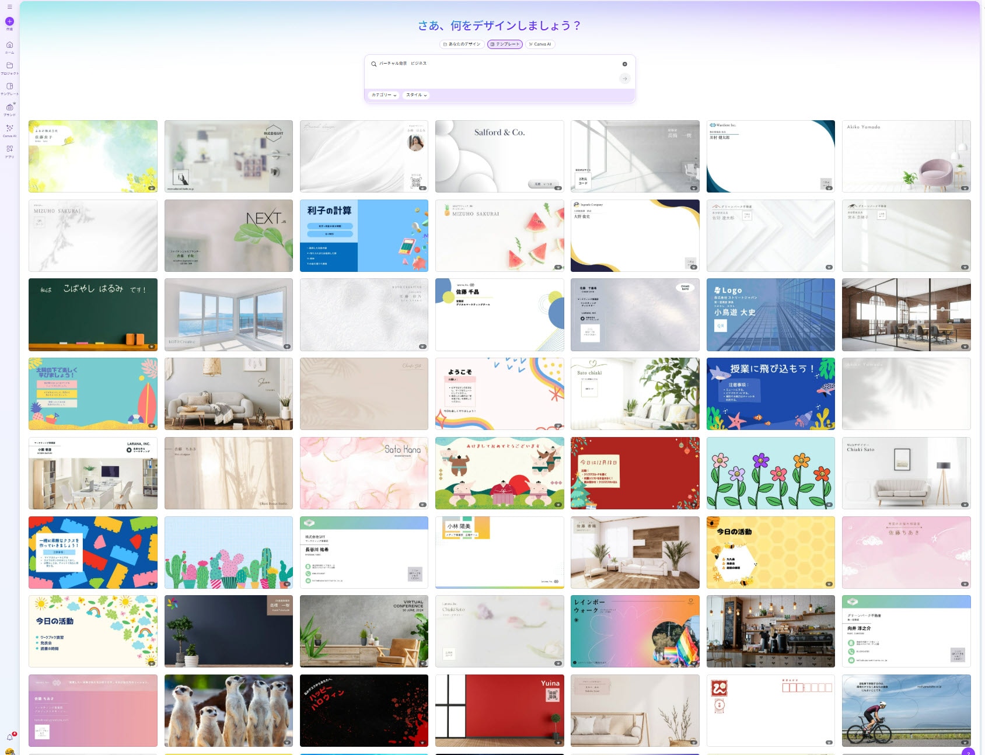Select the Canva AI tab above the search
The width and height of the screenshot is (985, 755).
point(540,44)
